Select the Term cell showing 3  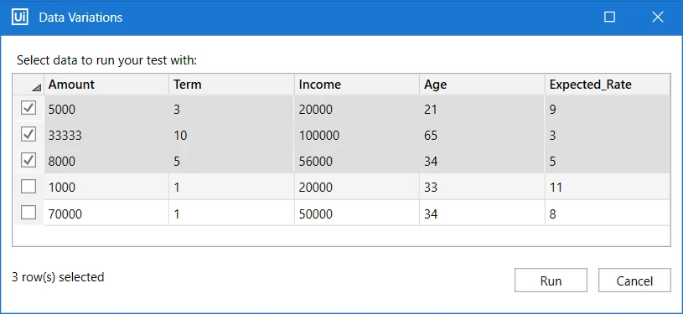[x=231, y=109]
